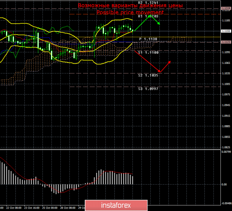Click the 28 Oct 08:00 time label
Screen dimensions: 232x211
[68, 208]
